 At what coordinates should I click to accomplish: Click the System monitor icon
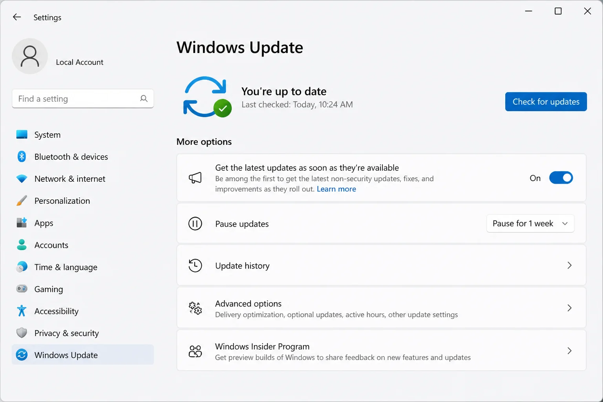(22, 135)
